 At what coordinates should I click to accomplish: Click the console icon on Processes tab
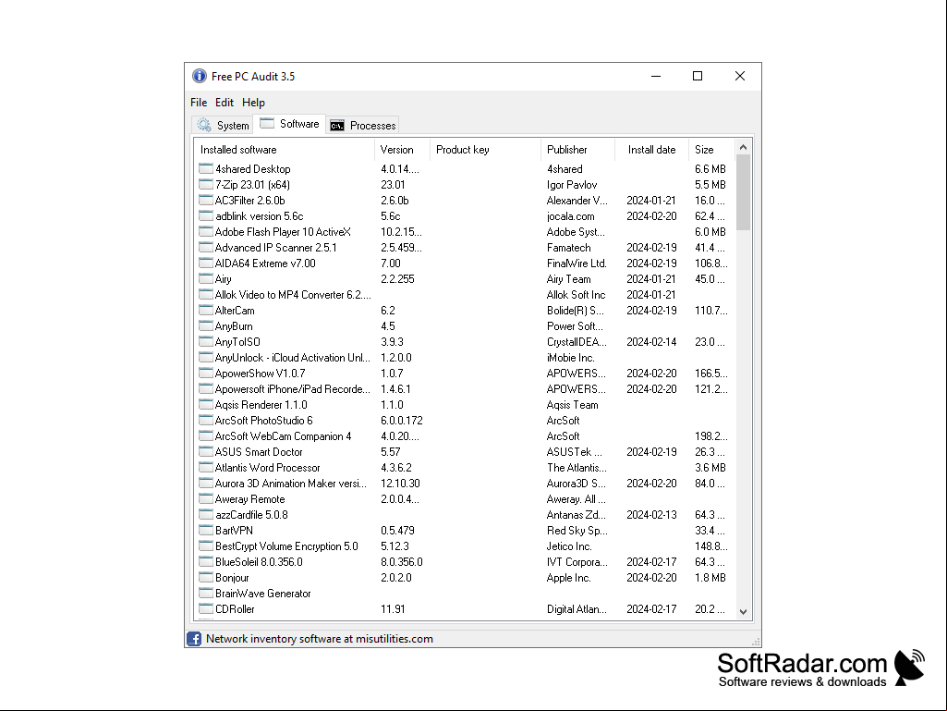pyautogui.click(x=337, y=126)
